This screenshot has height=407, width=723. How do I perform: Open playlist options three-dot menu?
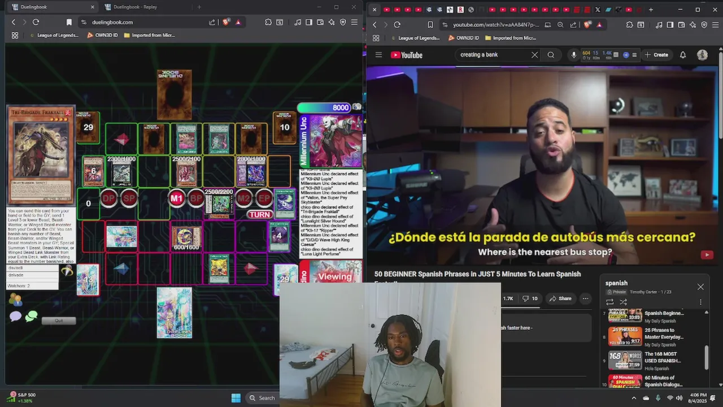click(x=700, y=302)
